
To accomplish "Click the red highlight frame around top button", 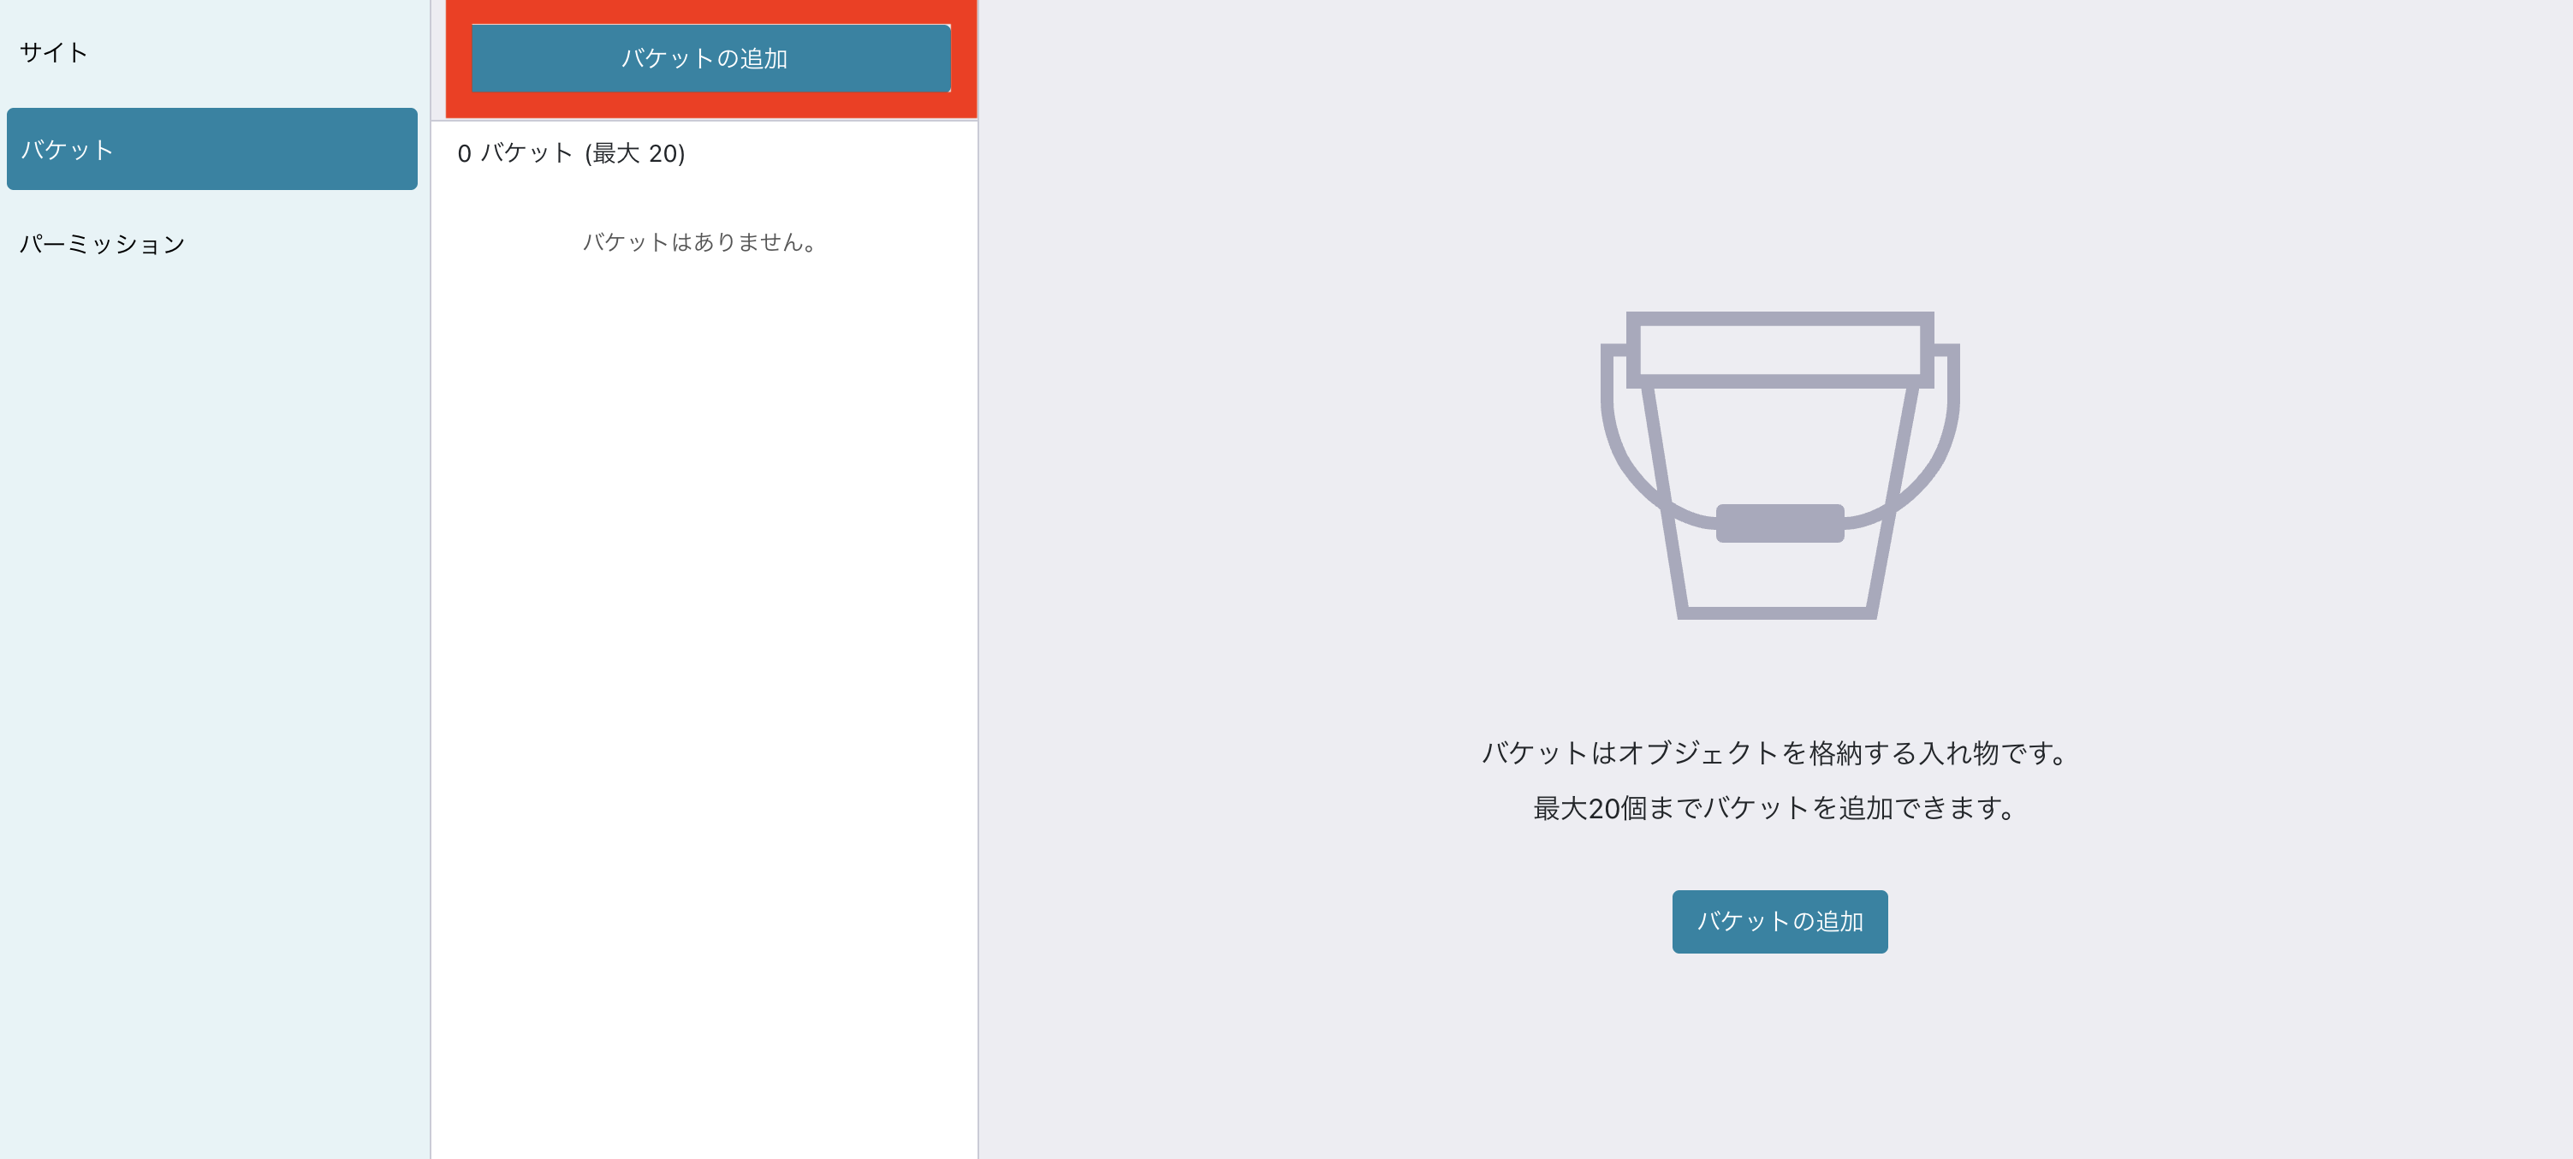I will (711, 105).
